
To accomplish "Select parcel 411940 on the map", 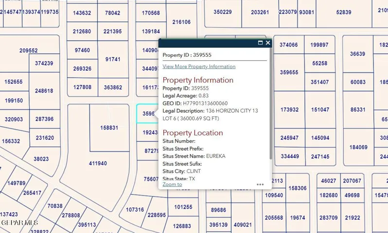I will tap(98, 163).
